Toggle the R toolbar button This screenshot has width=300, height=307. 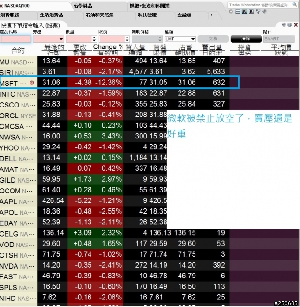point(245,12)
